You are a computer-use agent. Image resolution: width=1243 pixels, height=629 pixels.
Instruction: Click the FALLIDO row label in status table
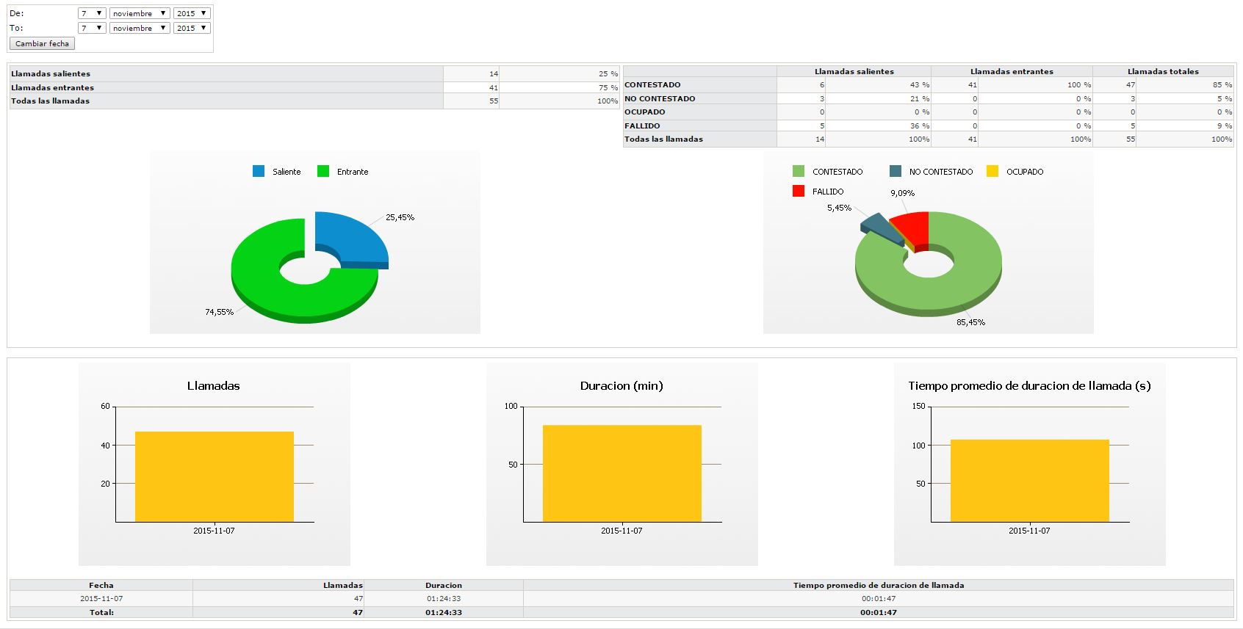(x=642, y=126)
